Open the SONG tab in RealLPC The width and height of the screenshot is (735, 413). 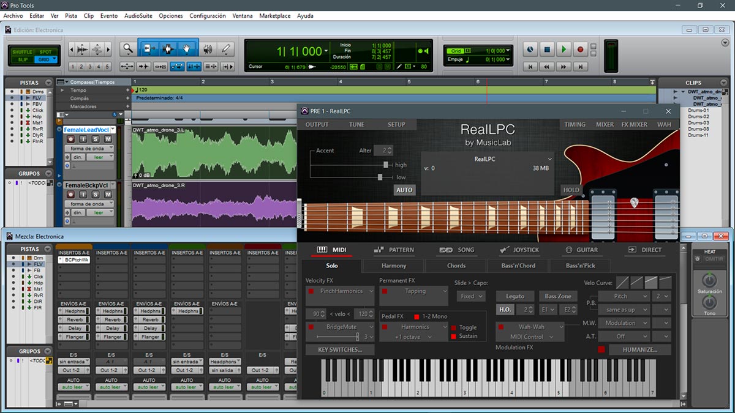coord(457,250)
